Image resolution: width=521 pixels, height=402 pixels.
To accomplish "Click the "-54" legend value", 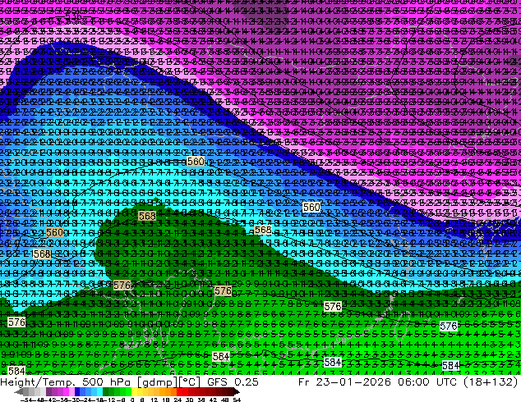I will (26, 400).
